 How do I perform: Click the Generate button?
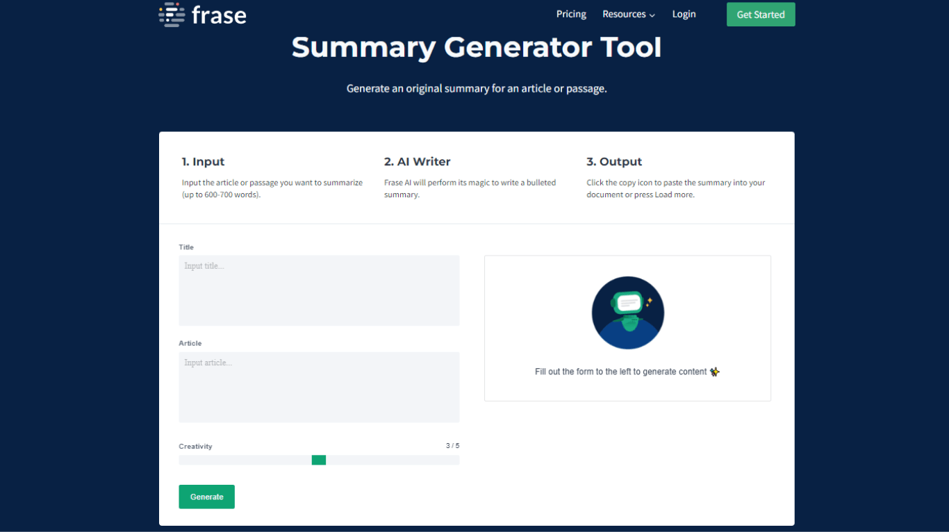tap(206, 497)
